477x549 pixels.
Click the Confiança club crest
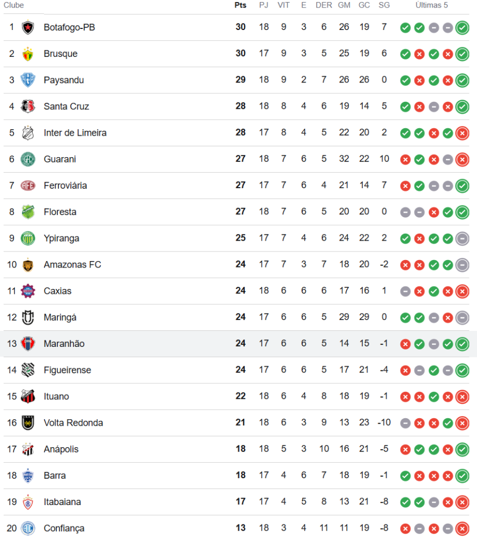(x=28, y=528)
